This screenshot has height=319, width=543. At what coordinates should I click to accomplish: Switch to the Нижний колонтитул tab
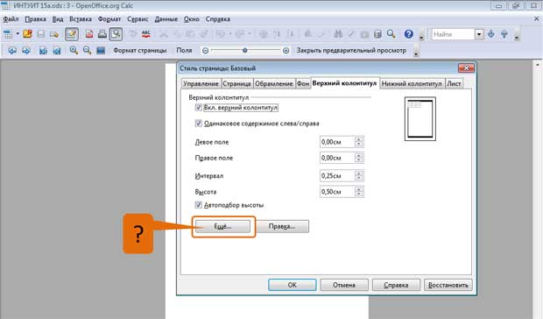click(412, 84)
